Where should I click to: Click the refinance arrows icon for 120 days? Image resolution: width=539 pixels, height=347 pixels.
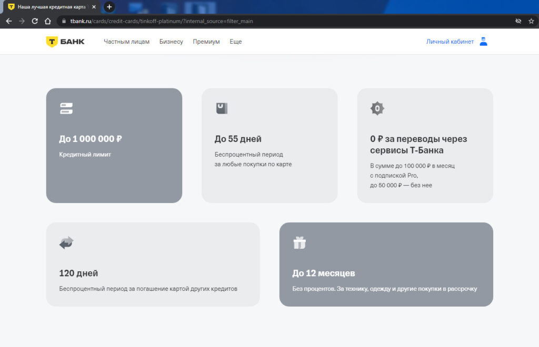pyautogui.click(x=66, y=243)
